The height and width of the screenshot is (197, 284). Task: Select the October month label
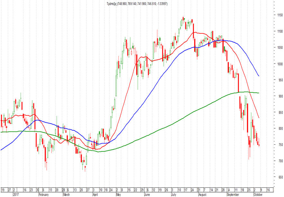point(258,195)
